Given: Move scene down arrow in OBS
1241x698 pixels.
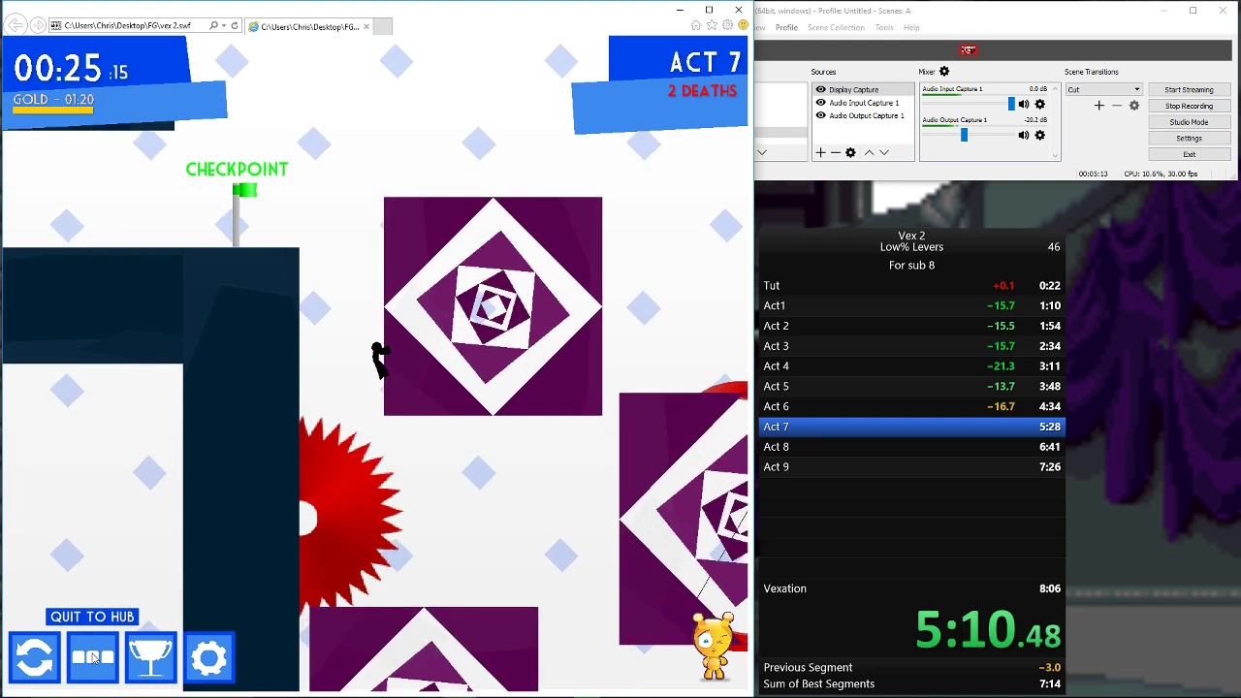Looking at the screenshot, I should pos(762,152).
